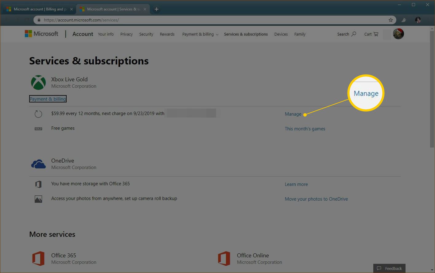Open Rewards in navigation
The width and height of the screenshot is (435, 273).
point(167,34)
